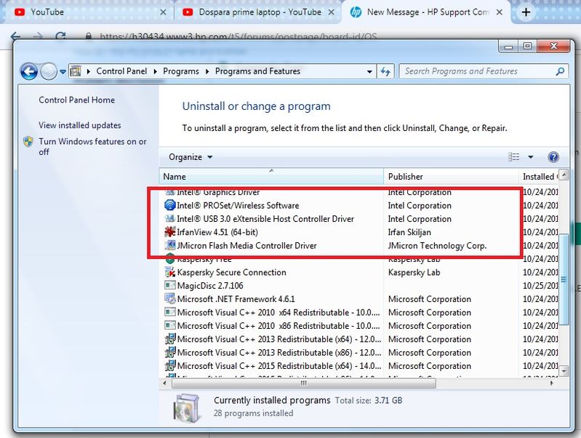Close the Dospara prime laptop YouTube tab

(x=332, y=12)
